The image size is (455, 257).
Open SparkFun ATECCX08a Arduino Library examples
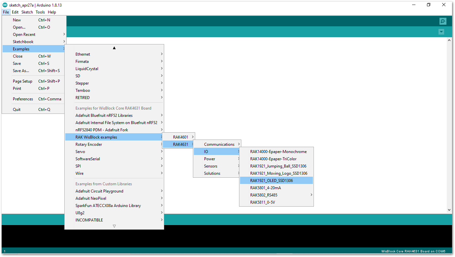coord(114,206)
